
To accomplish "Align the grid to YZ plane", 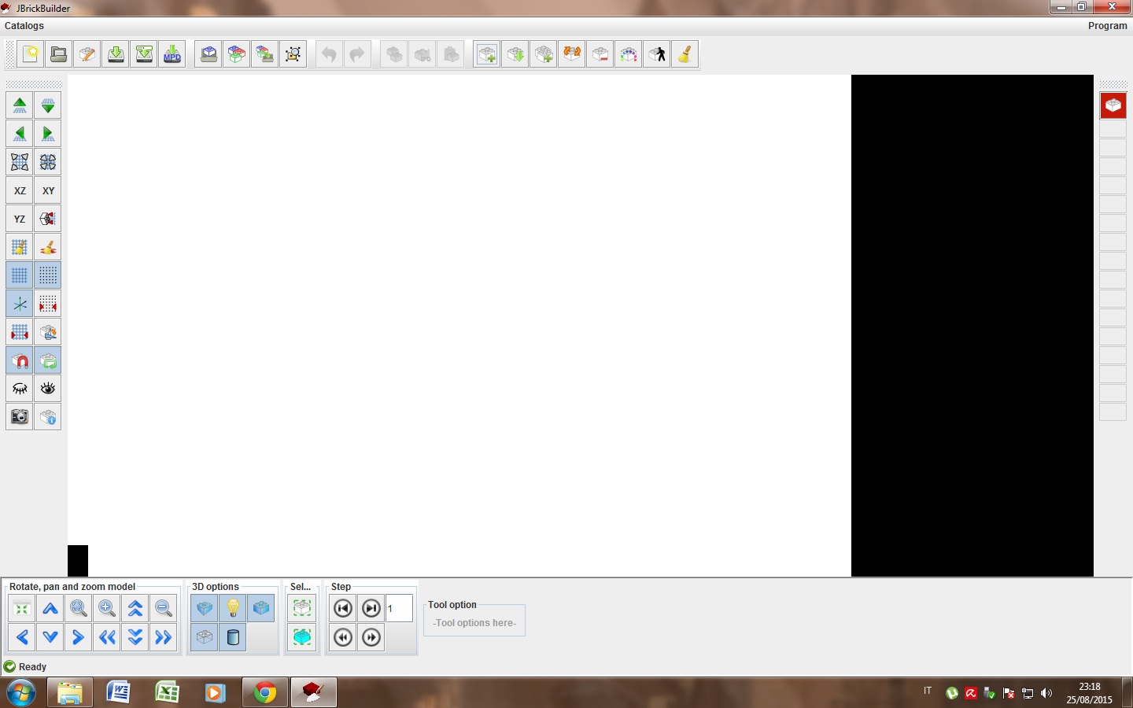I will 20,219.
